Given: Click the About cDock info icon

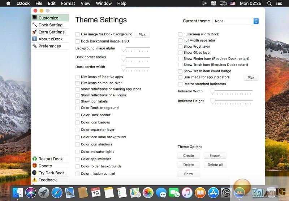Looking at the screenshot, I should tap(34, 39).
